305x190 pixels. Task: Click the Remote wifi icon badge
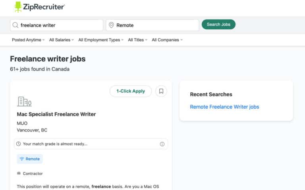point(22,159)
